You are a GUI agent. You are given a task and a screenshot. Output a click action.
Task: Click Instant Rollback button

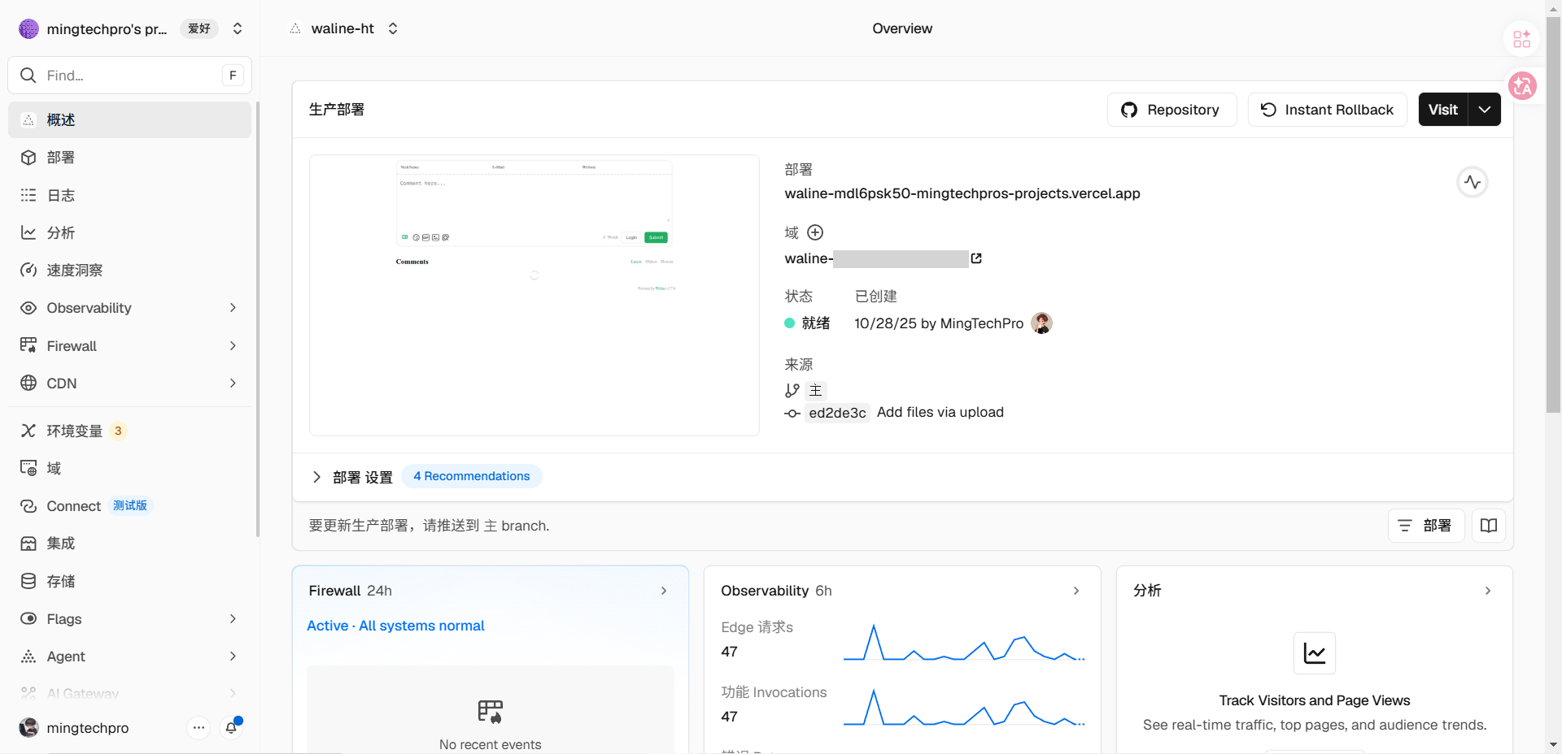click(x=1327, y=110)
